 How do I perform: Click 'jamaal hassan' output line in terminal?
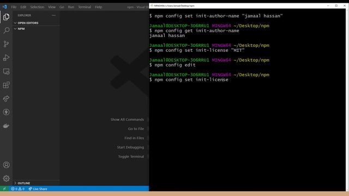tap(167, 35)
